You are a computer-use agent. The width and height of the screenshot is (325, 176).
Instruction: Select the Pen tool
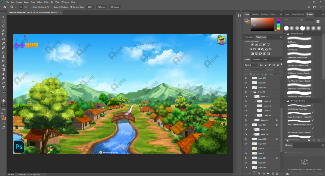pyautogui.click(x=4, y=83)
